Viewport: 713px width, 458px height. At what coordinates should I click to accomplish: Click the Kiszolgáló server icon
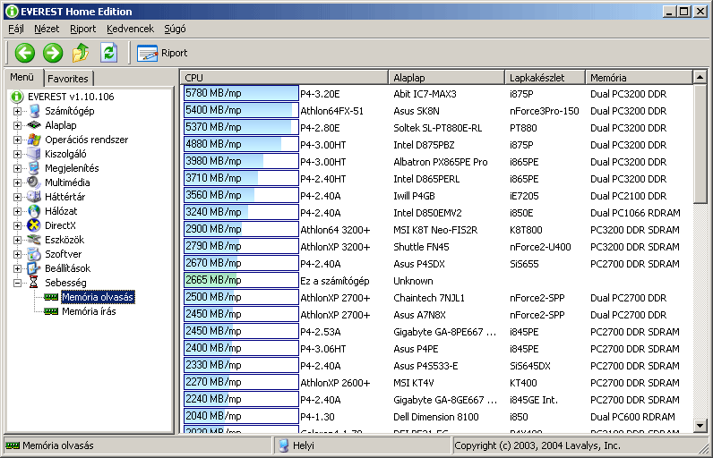pos(34,154)
